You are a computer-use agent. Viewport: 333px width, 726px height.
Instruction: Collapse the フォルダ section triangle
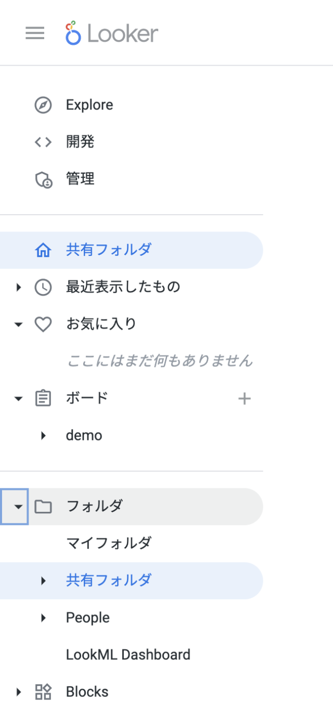pyautogui.click(x=18, y=506)
